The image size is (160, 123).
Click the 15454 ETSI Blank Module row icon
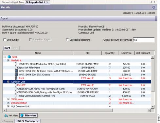16,64
